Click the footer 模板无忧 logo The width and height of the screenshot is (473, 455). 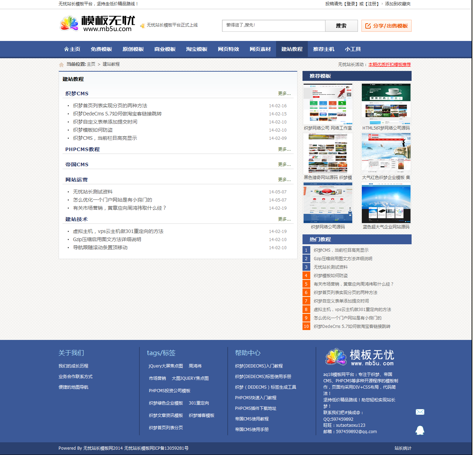click(360, 357)
